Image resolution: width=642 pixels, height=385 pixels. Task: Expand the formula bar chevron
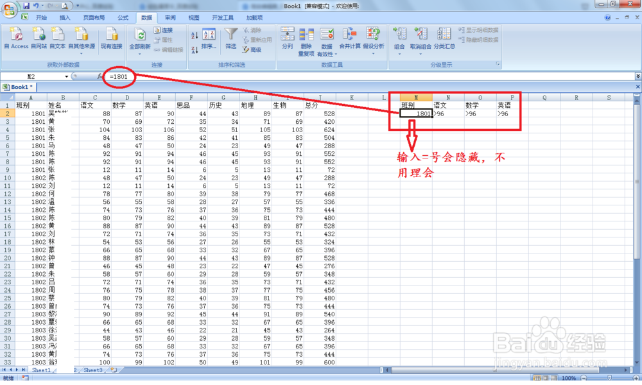[638, 76]
